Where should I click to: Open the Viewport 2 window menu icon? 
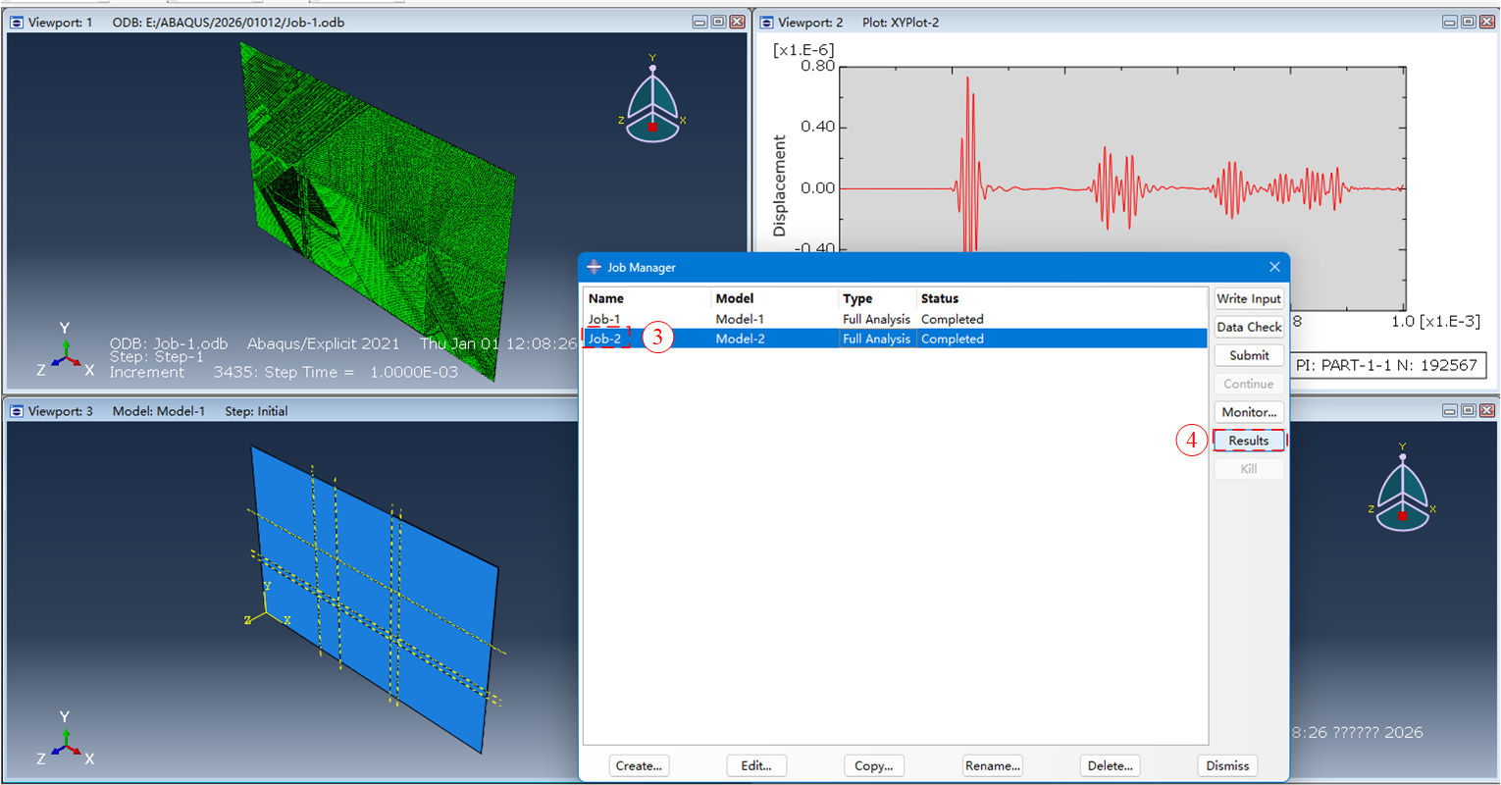[x=767, y=23]
